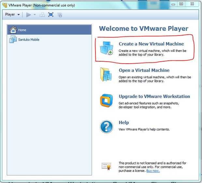Open the power options dropdown arrow
This screenshot has width=202, height=183.
coord(35,15)
